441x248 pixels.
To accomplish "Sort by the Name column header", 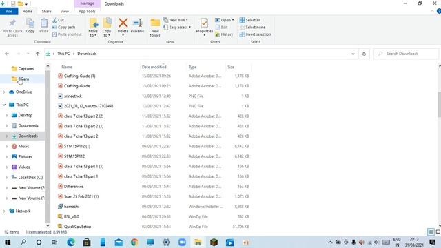I will [67, 67].
